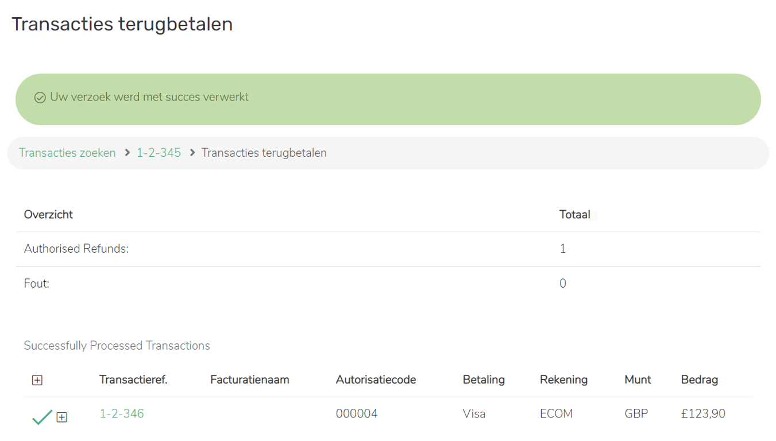Click first breadcrumb chevron separator
The width and height of the screenshot is (776, 441).
tap(128, 153)
